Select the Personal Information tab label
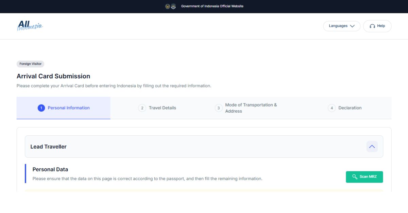This screenshot has width=408, height=213. (x=69, y=108)
